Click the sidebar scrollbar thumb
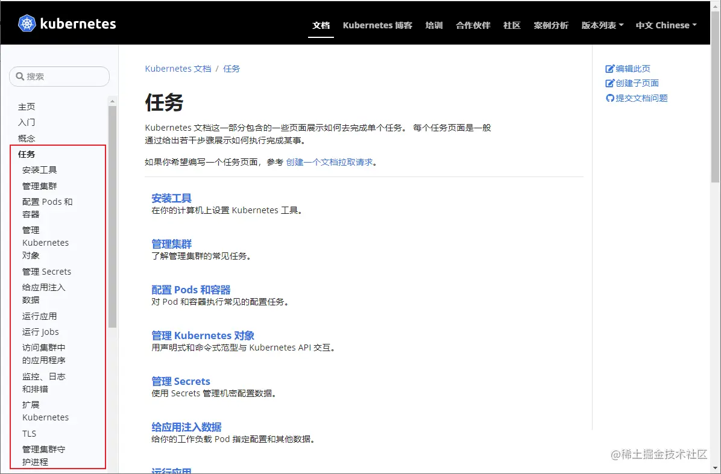 [112, 217]
